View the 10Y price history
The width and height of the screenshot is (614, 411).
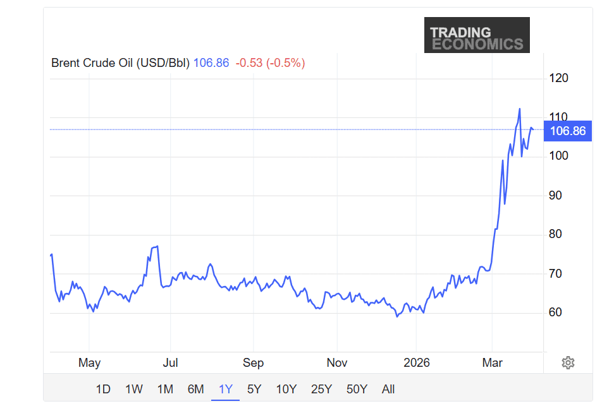[x=286, y=390]
